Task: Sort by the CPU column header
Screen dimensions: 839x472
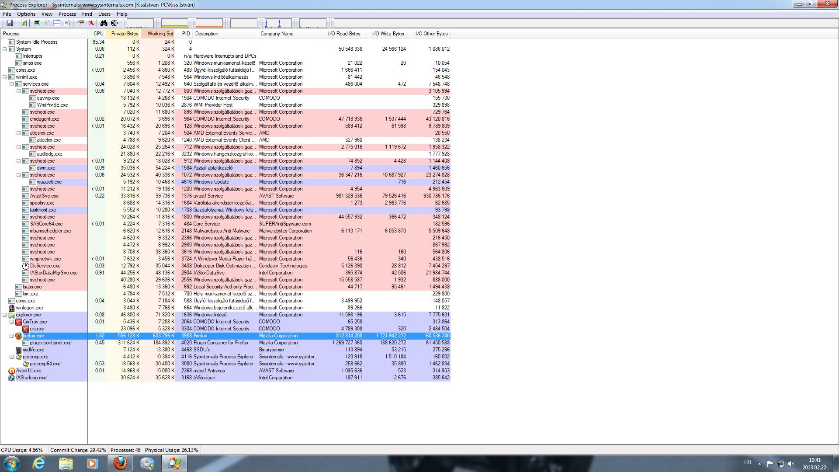Action: 97,34
